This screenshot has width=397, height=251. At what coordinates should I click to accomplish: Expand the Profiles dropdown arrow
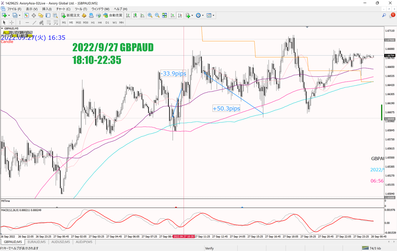(20, 16)
